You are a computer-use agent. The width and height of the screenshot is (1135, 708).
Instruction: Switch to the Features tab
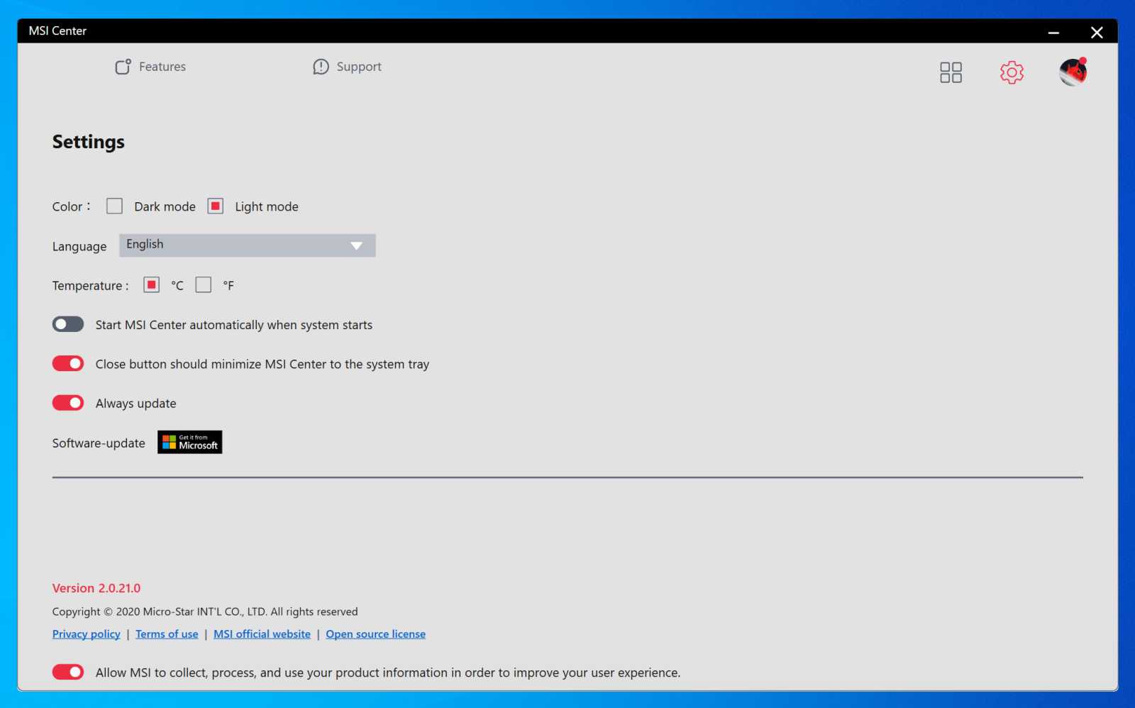coord(150,67)
